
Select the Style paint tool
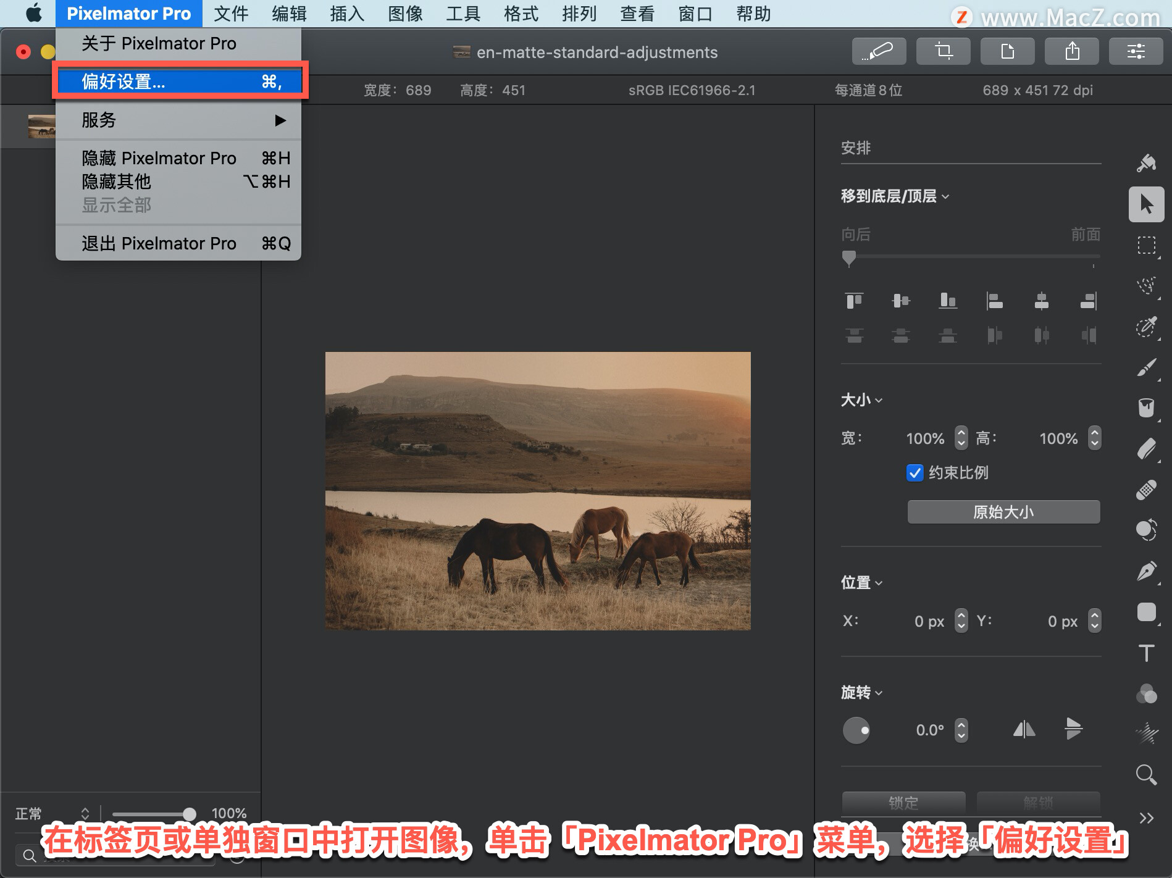tap(1146, 163)
